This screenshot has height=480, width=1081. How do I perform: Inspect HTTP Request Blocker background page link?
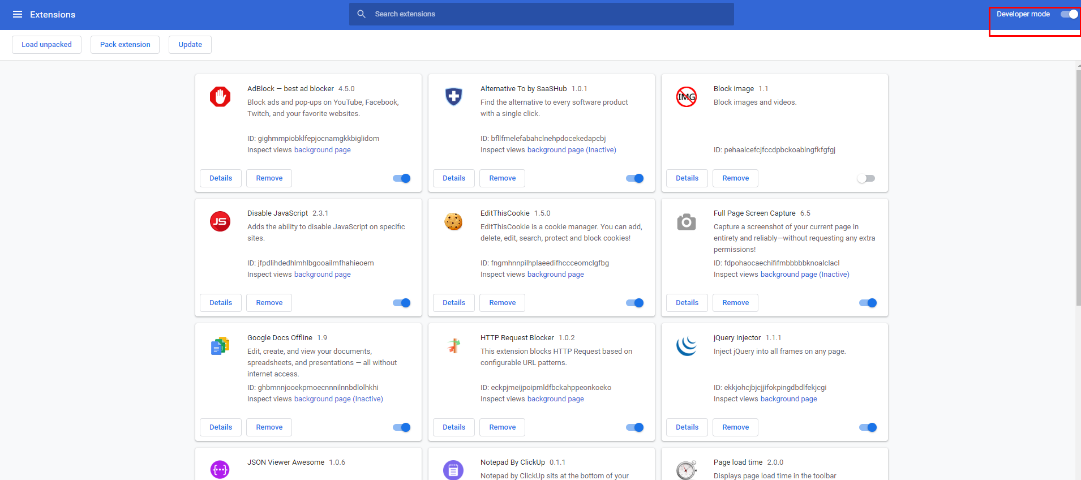pyautogui.click(x=556, y=399)
